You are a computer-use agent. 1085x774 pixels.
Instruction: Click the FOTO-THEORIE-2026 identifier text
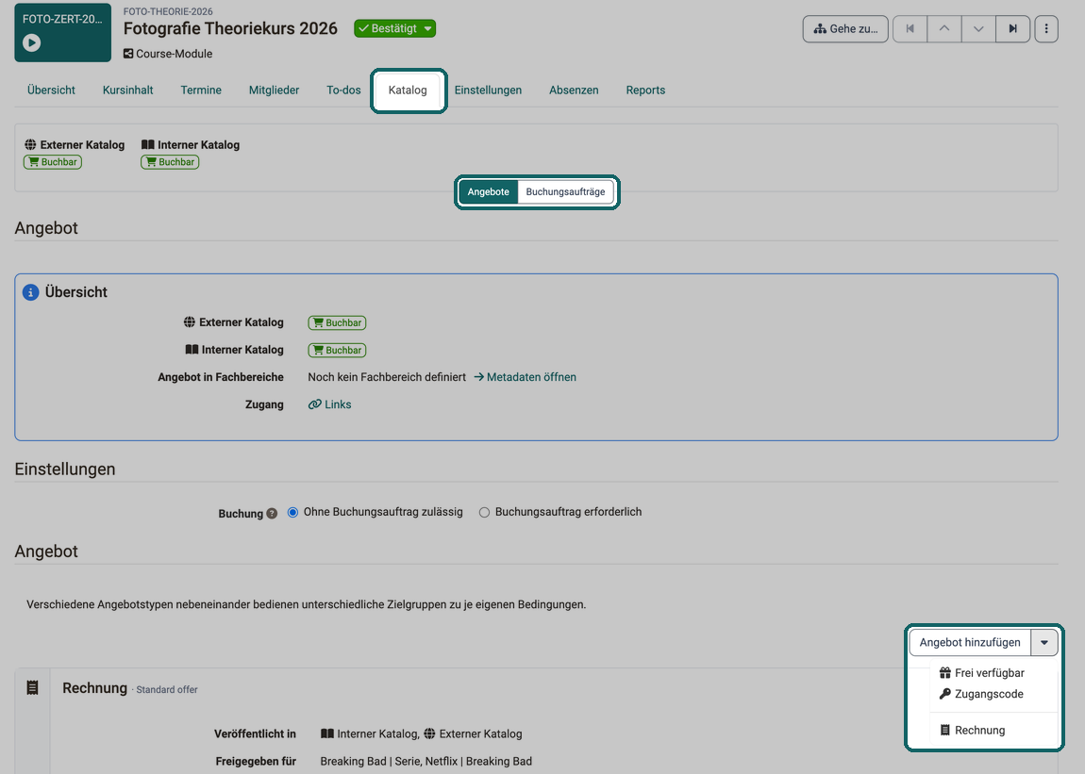[x=168, y=11]
